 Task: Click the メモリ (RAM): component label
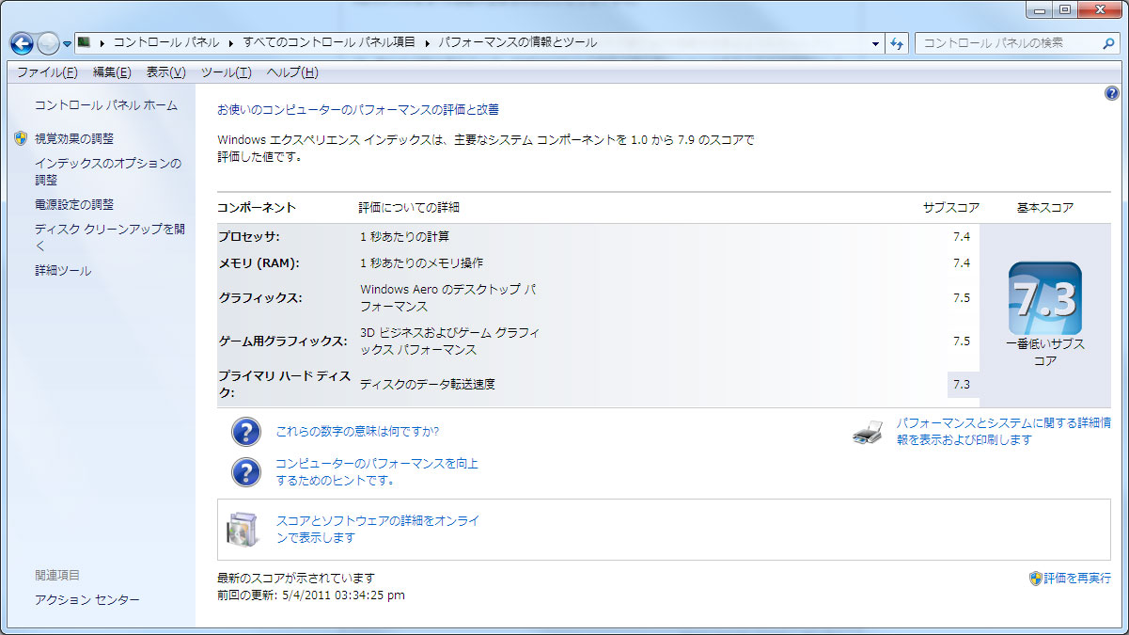pyautogui.click(x=259, y=262)
